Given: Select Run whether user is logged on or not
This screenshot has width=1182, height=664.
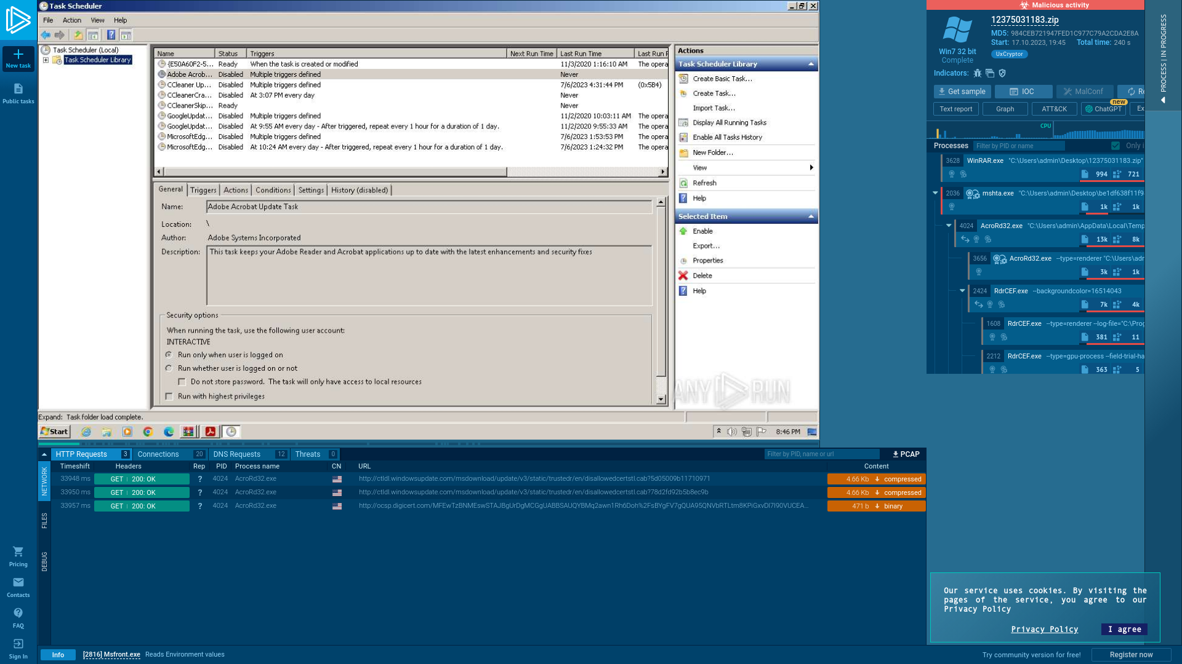Looking at the screenshot, I should point(169,368).
